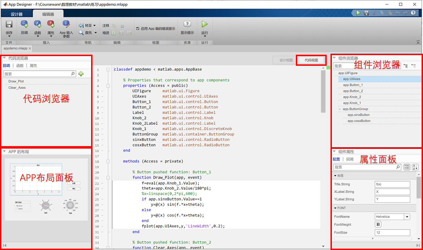Switch to 函数 tab in code browser
423x250 pixels.
coord(20,65)
